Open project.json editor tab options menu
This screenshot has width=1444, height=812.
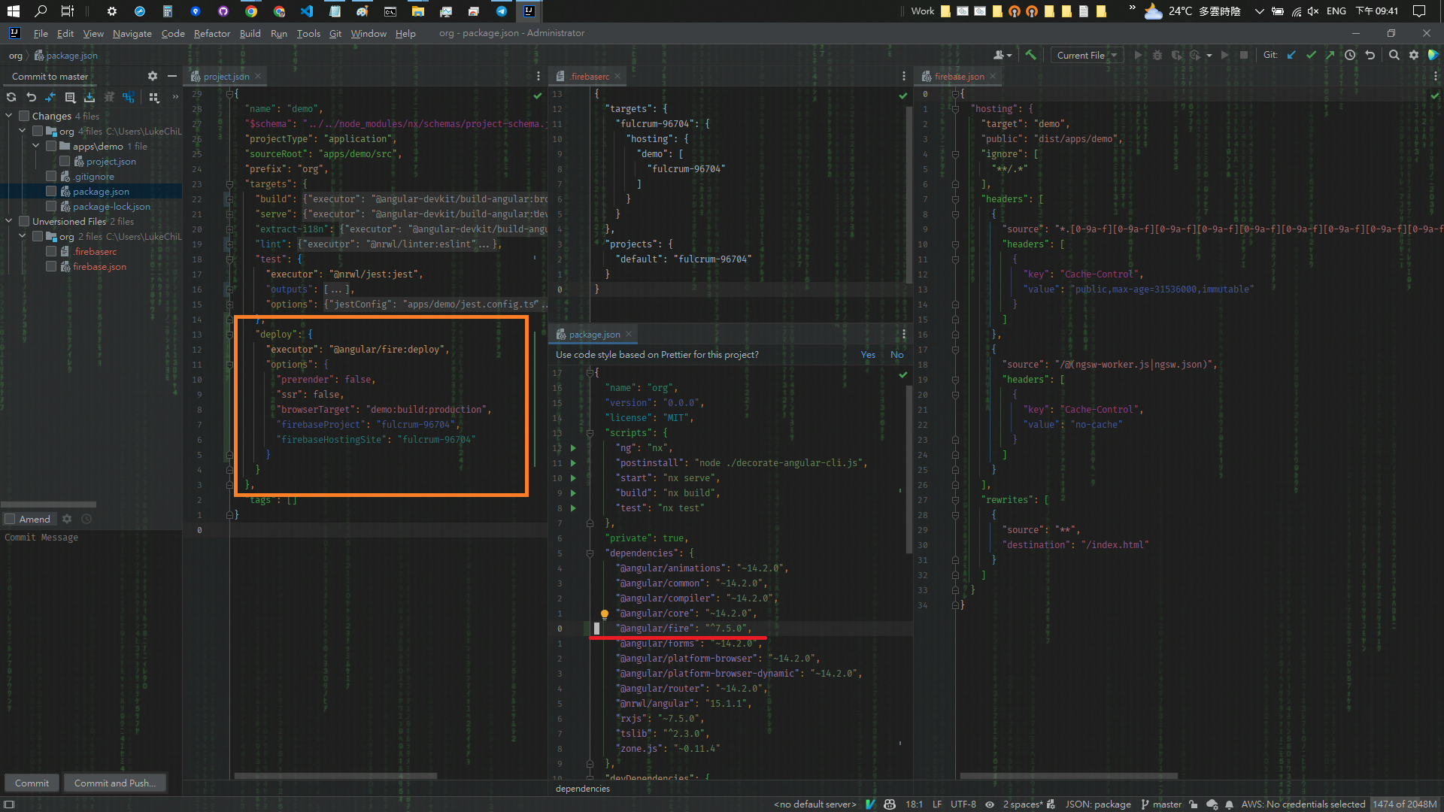pyautogui.click(x=538, y=76)
